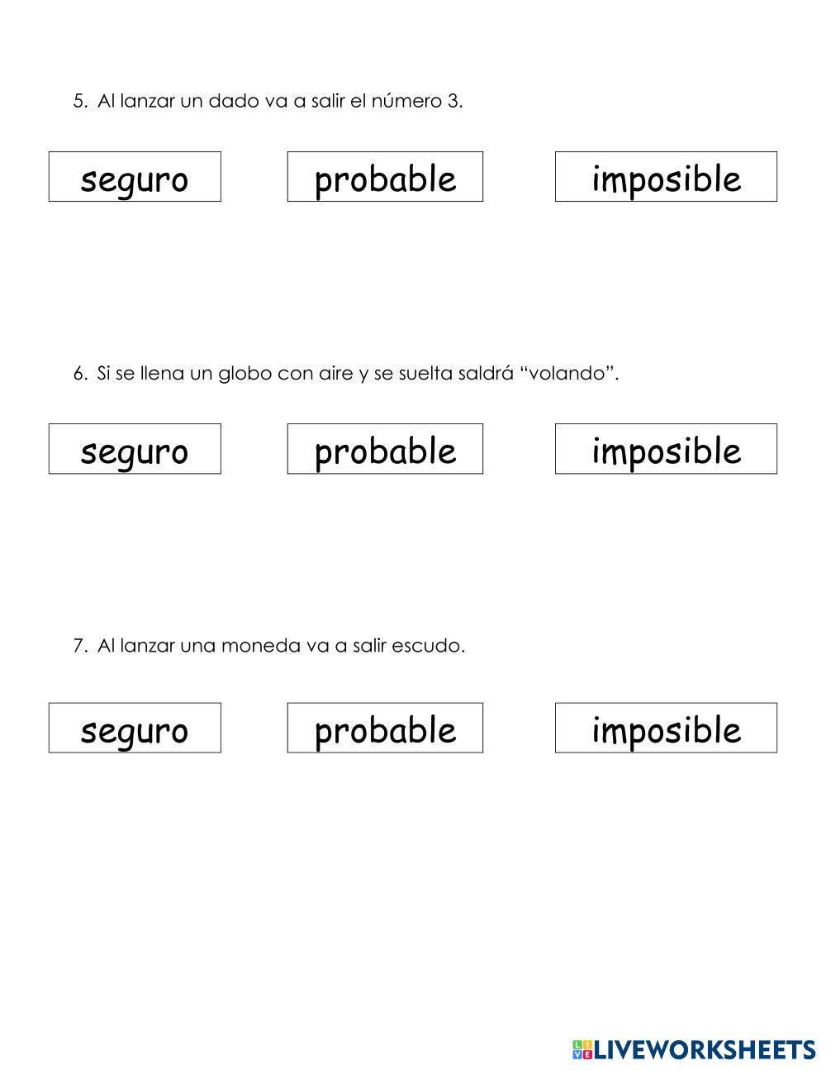Click the word 'escudo' in question 7
Viewport: 826px width, 1070px height.
437,646
